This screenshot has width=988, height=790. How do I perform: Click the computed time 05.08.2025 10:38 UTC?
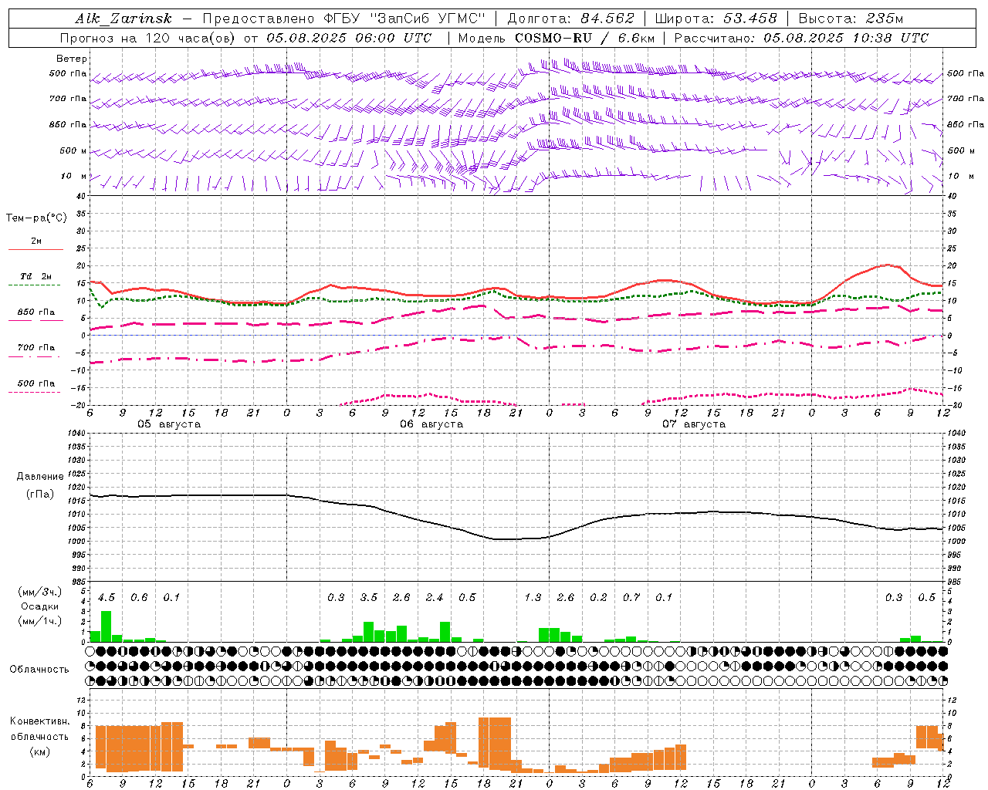(x=846, y=38)
